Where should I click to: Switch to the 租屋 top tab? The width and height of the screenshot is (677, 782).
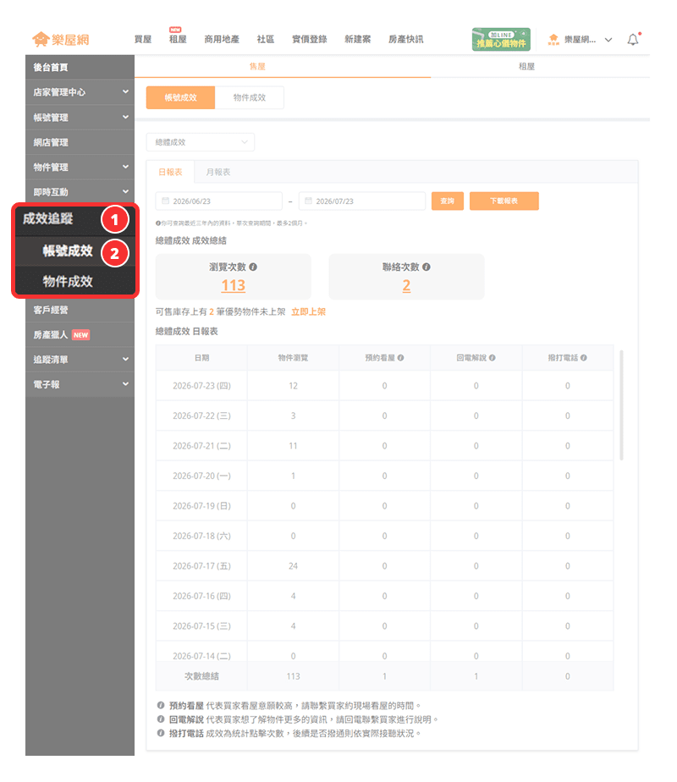coord(526,66)
